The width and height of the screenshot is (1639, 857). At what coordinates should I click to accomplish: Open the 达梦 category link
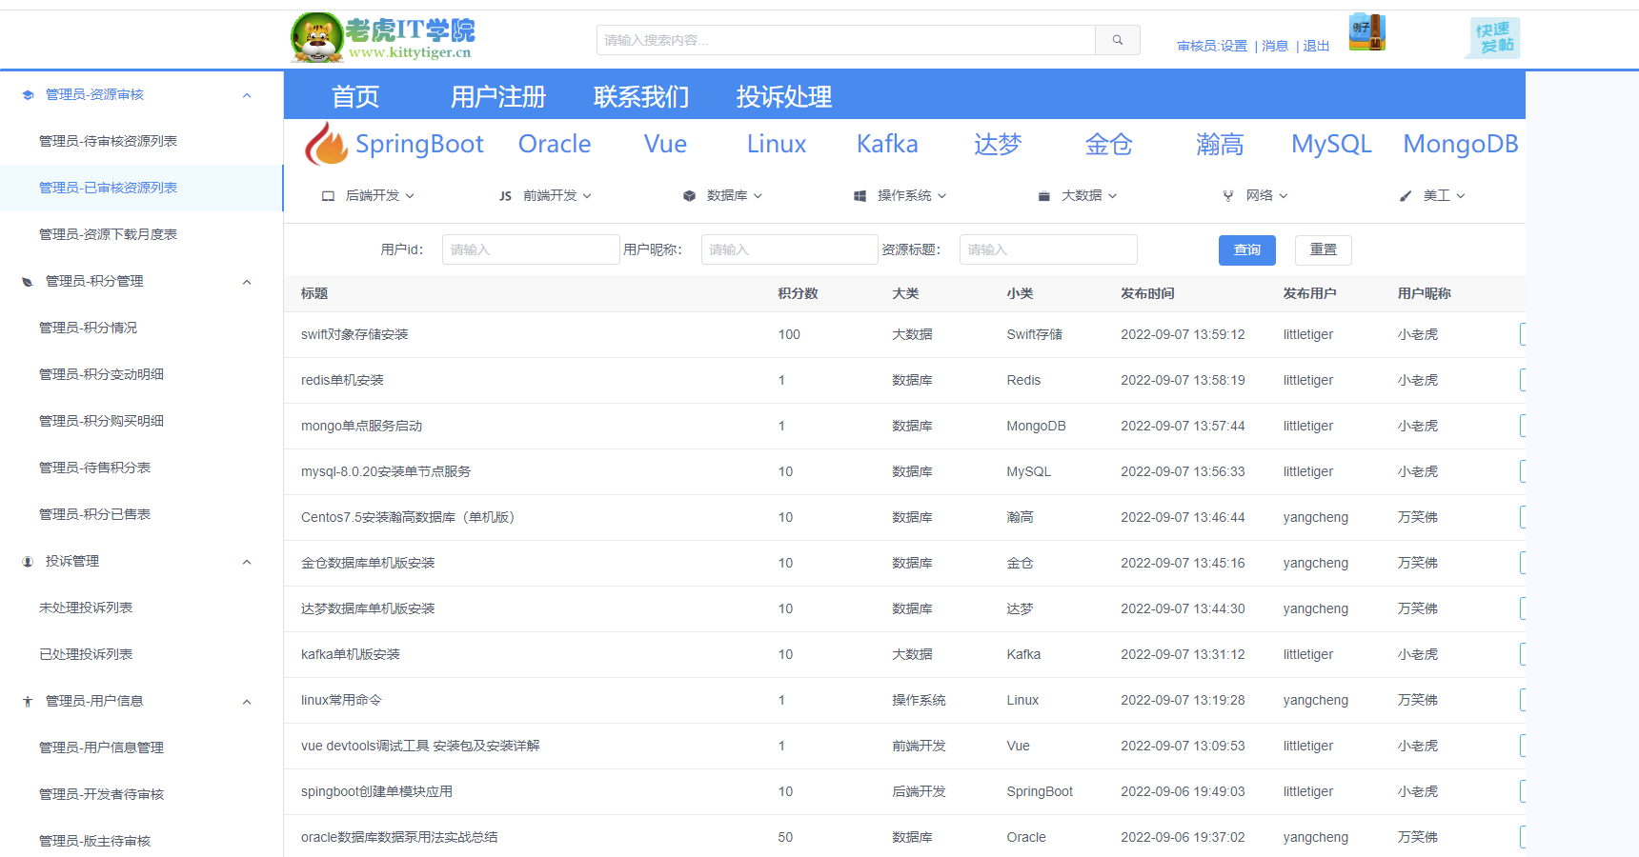pyautogui.click(x=998, y=144)
